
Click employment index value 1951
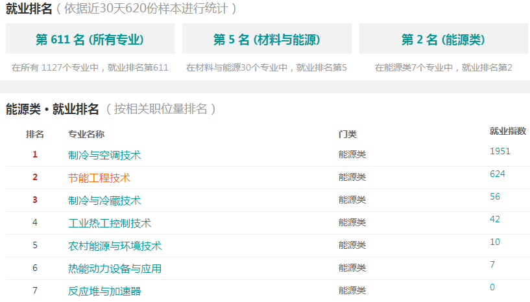click(500, 151)
